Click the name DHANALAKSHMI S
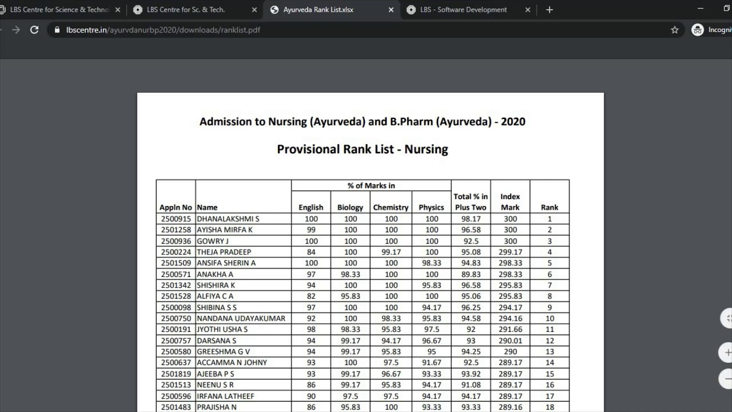 point(228,219)
